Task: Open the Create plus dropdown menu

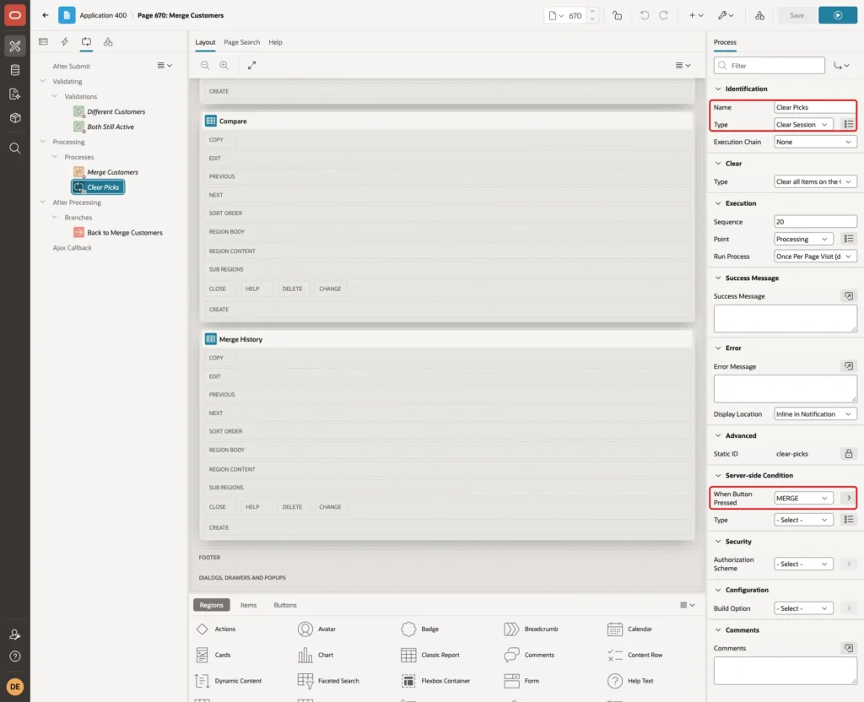Action: point(696,15)
